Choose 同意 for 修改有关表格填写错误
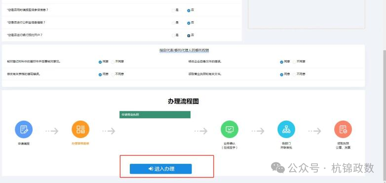Image resolution: width=386 pixels, height=183 pixels. [100, 74]
